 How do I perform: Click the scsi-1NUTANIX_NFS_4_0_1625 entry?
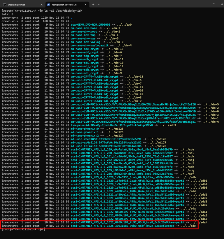coord(123,226)
